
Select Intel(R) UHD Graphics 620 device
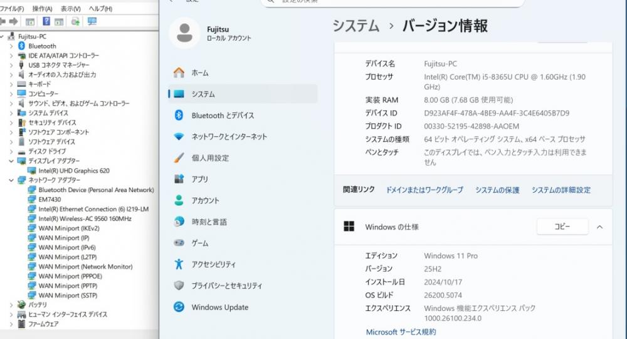(x=73, y=171)
